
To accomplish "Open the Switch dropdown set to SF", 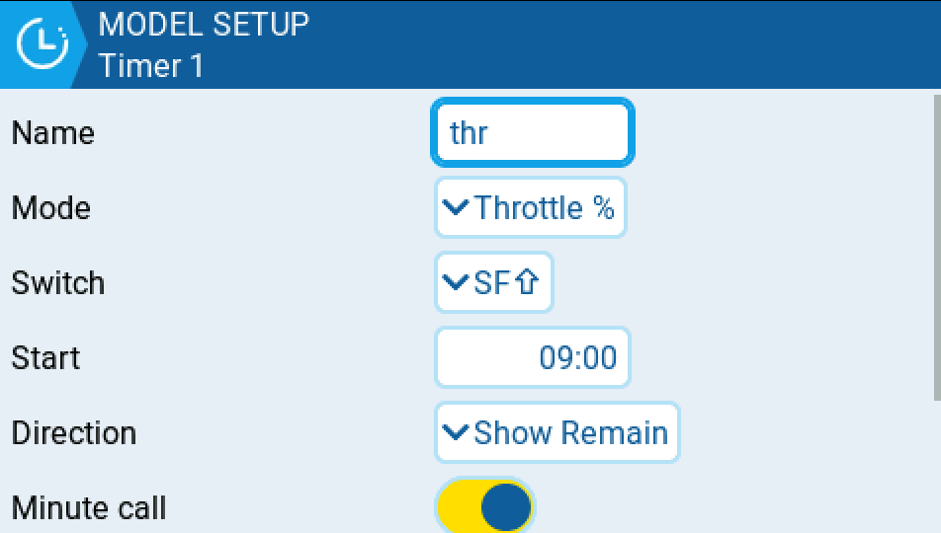I will pos(493,283).
